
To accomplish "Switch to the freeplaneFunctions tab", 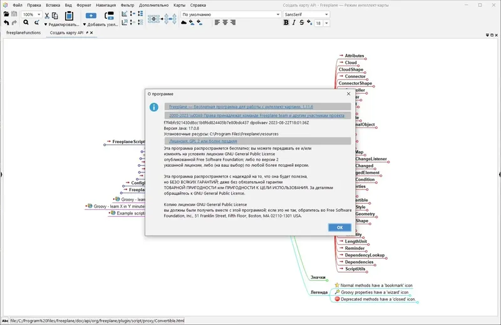I will click(x=23, y=32).
